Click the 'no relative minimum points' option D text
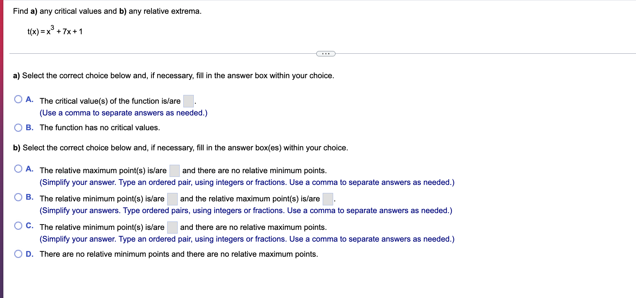Image resolution: width=636 pixels, height=298 pixels. point(179,254)
